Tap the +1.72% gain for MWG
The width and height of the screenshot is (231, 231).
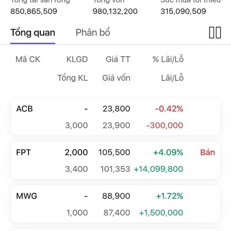coord(169,196)
